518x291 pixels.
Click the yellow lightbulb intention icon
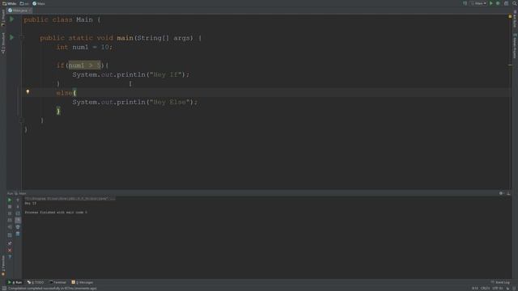click(28, 92)
